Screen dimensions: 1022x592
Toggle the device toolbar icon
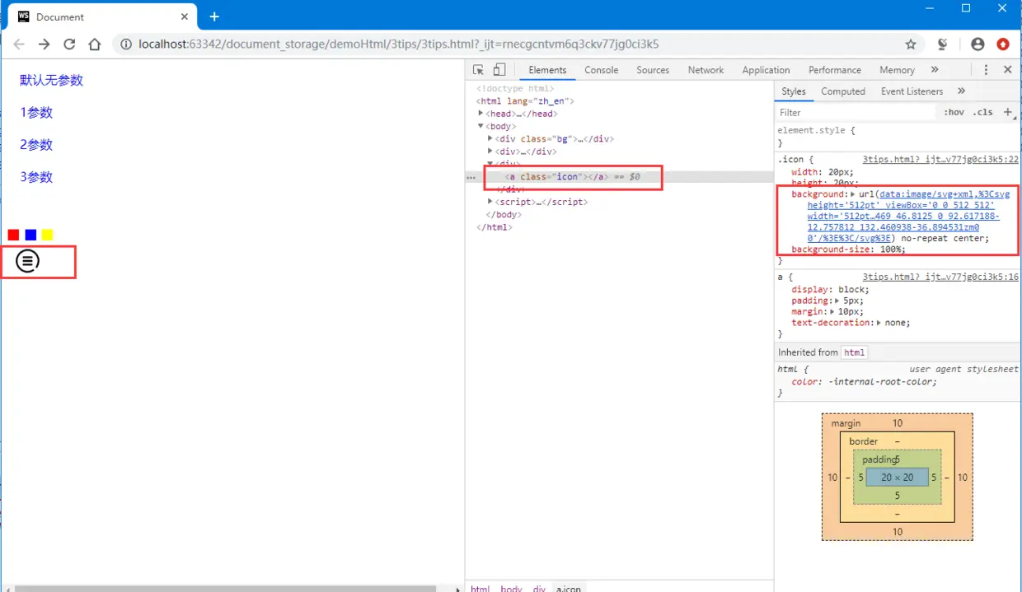tap(499, 70)
